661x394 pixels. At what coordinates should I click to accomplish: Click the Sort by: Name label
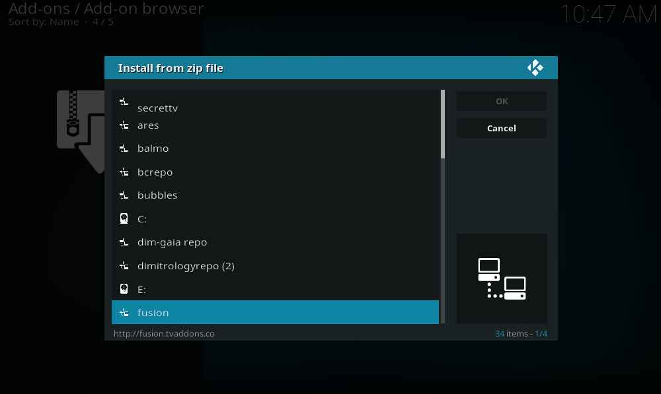coord(44,22)
